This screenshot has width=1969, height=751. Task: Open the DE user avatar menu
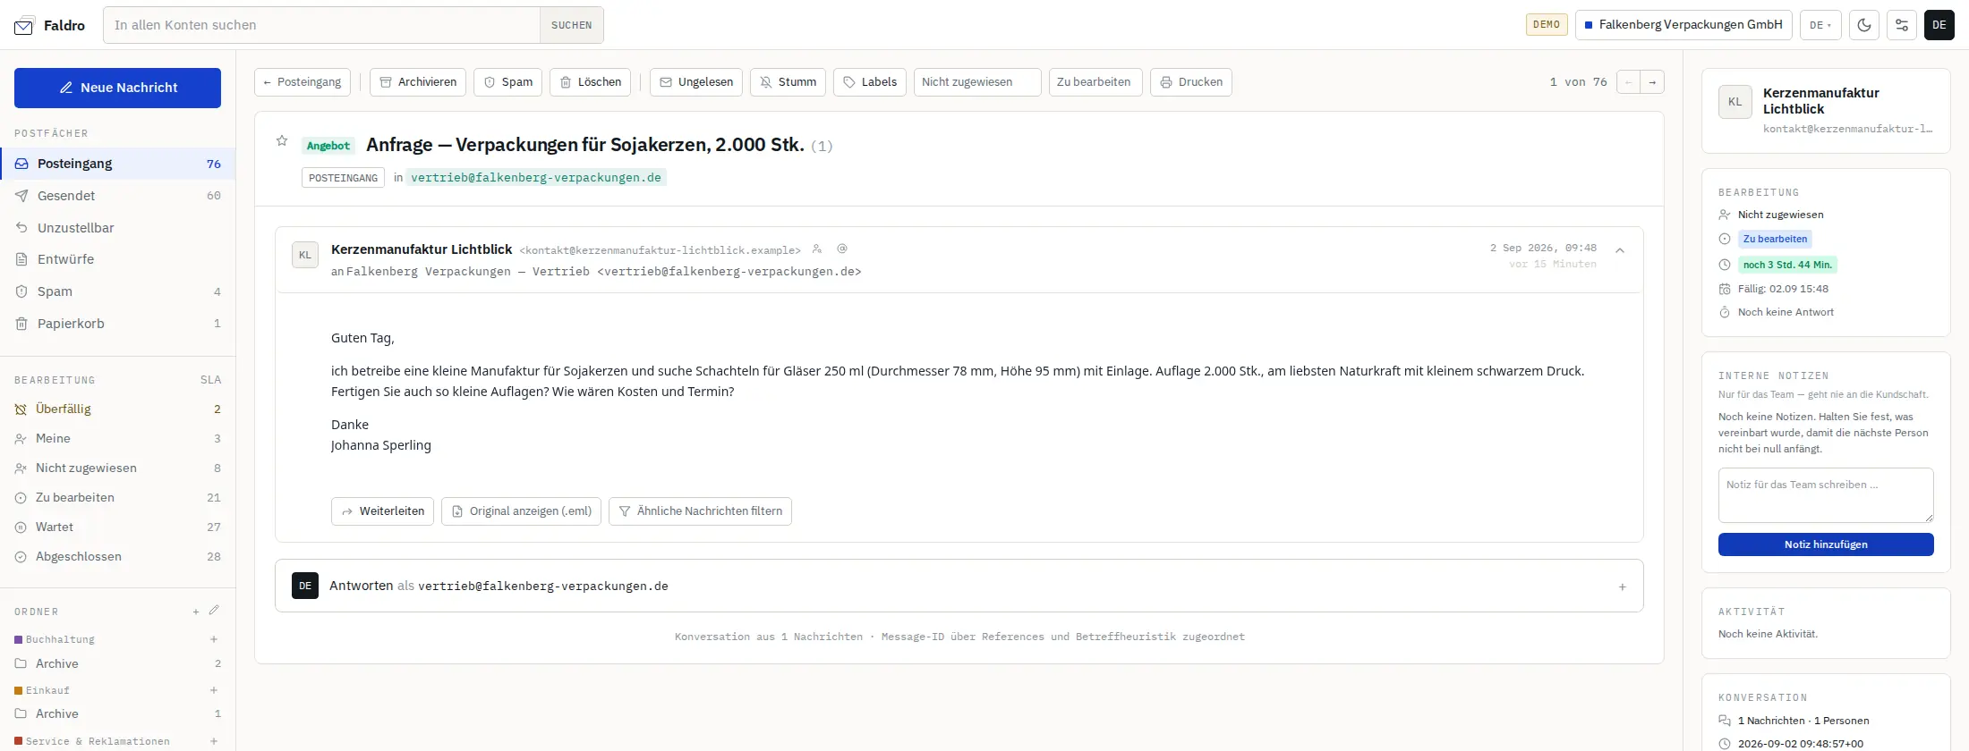coord(1939,25)
